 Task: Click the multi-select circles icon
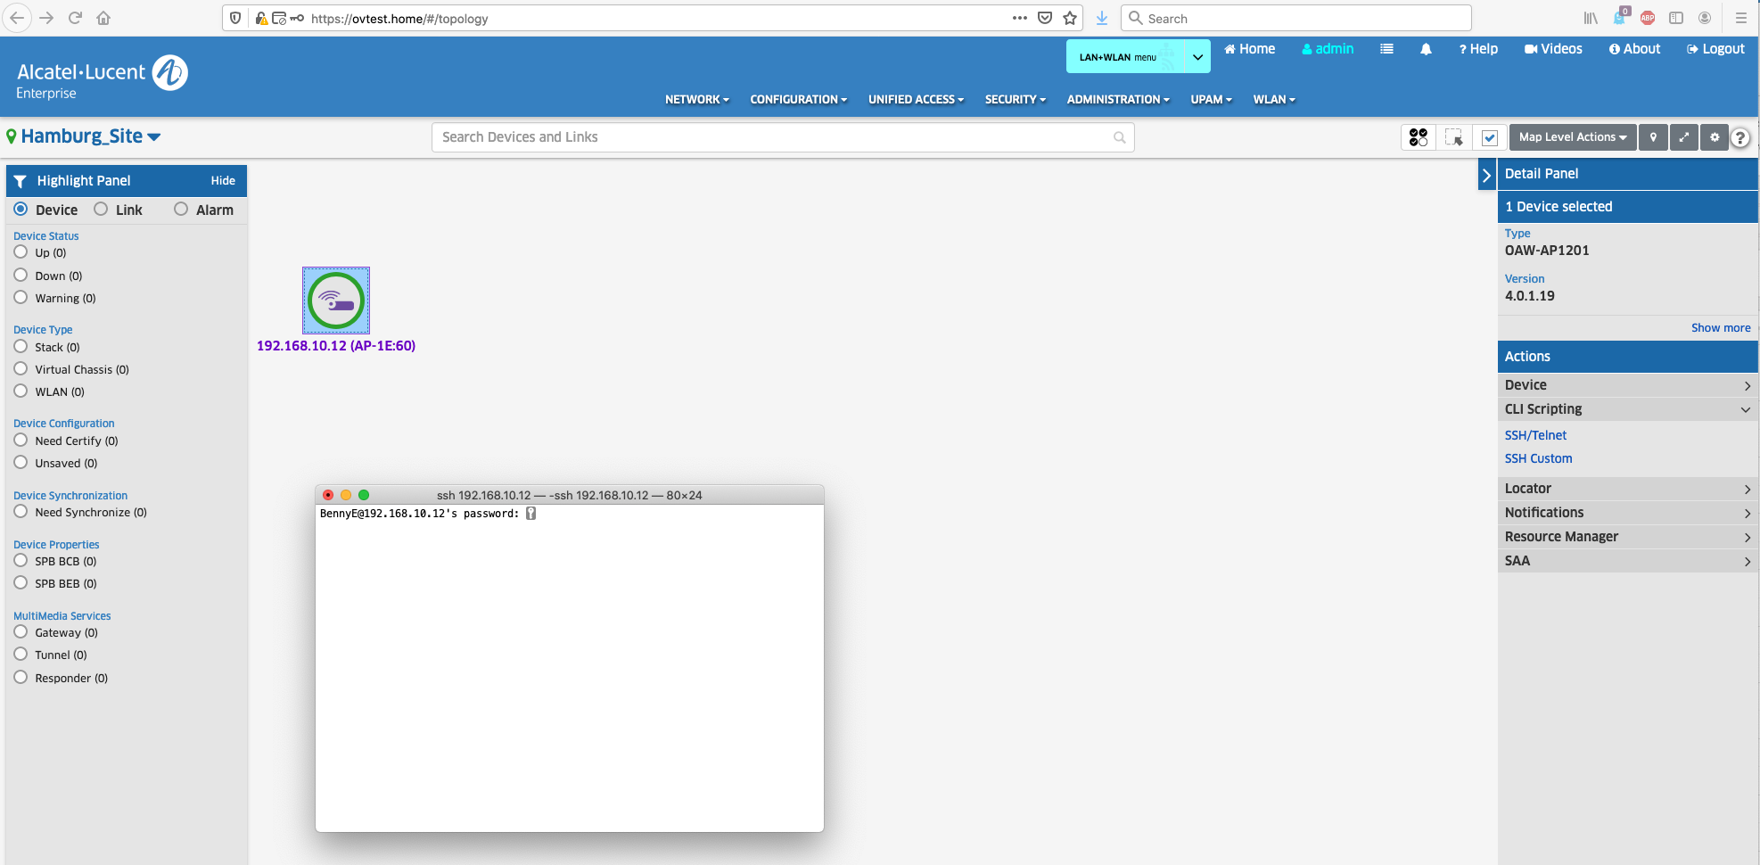(1419, 137)
